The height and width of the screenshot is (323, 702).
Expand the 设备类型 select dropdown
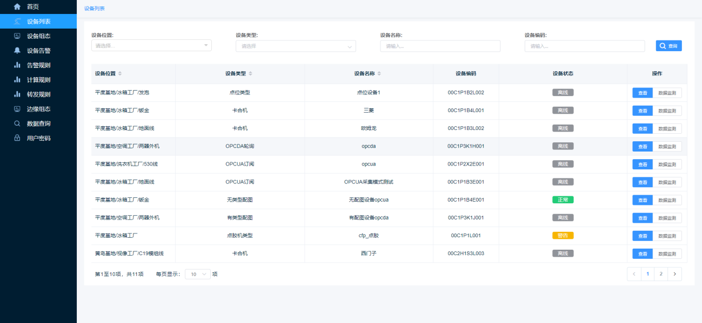click(x=296, y=46)
